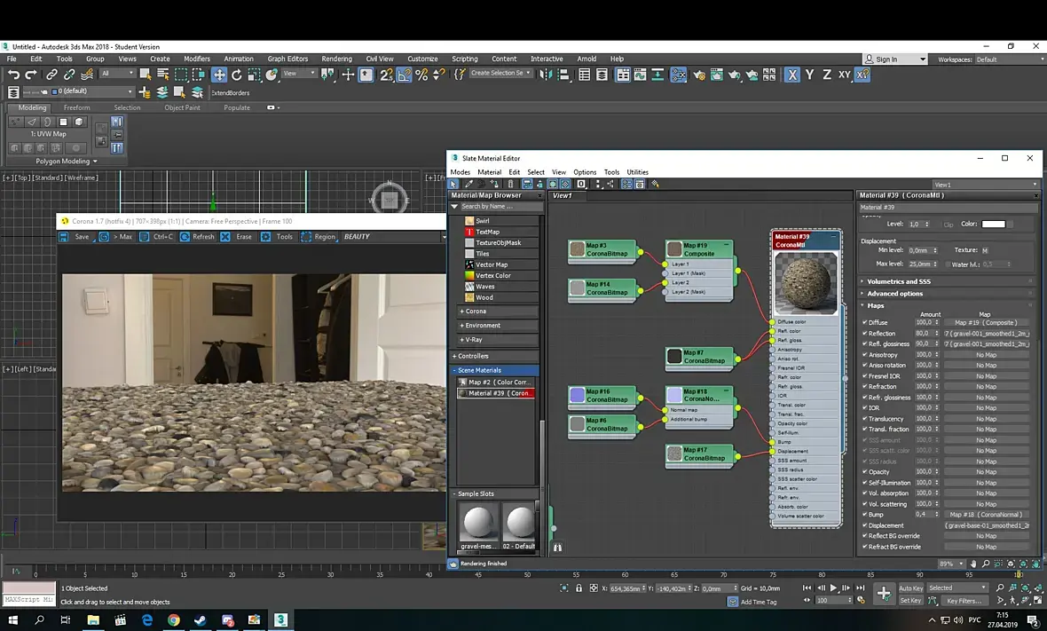Screen dimensions: 1047x631
Task: Open the Utilities menu in Slate Editor
Action: tap(637, 172)
